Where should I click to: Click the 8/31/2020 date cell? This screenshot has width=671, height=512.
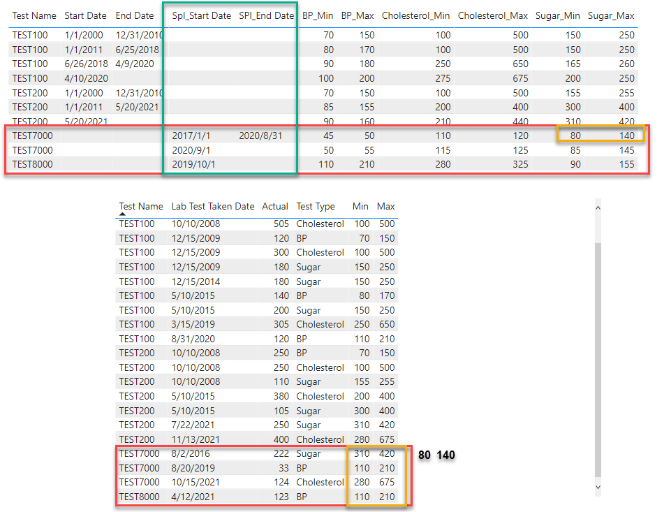pyautogui.click(x=193, y=339)
